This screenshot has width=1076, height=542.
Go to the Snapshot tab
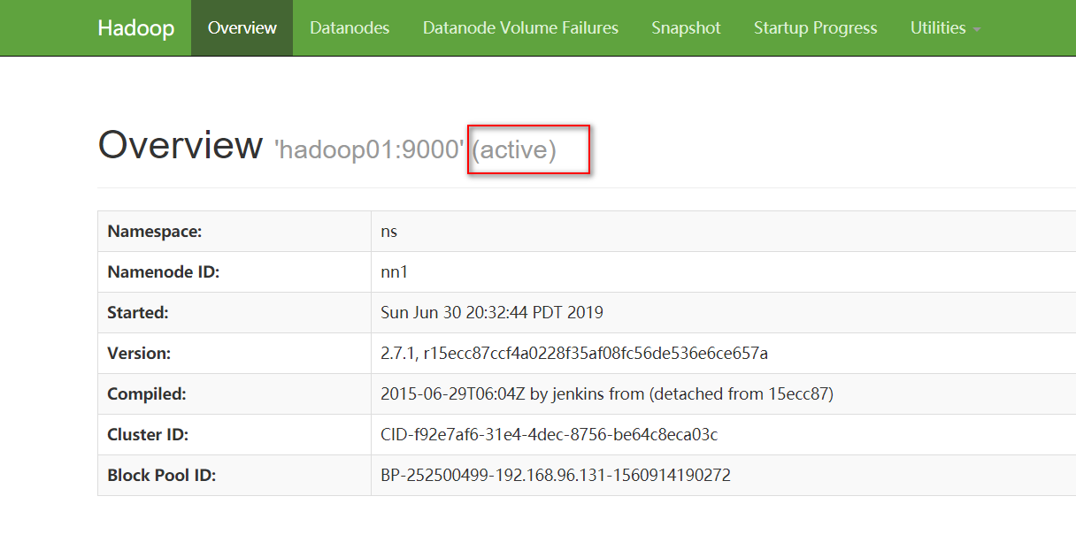[x=686, y=27]
